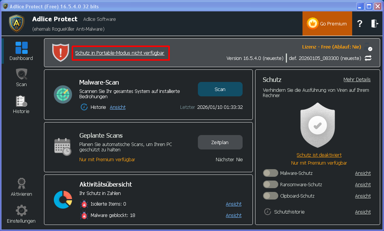Toggle the Clipboard-Schutz switch

270,196
